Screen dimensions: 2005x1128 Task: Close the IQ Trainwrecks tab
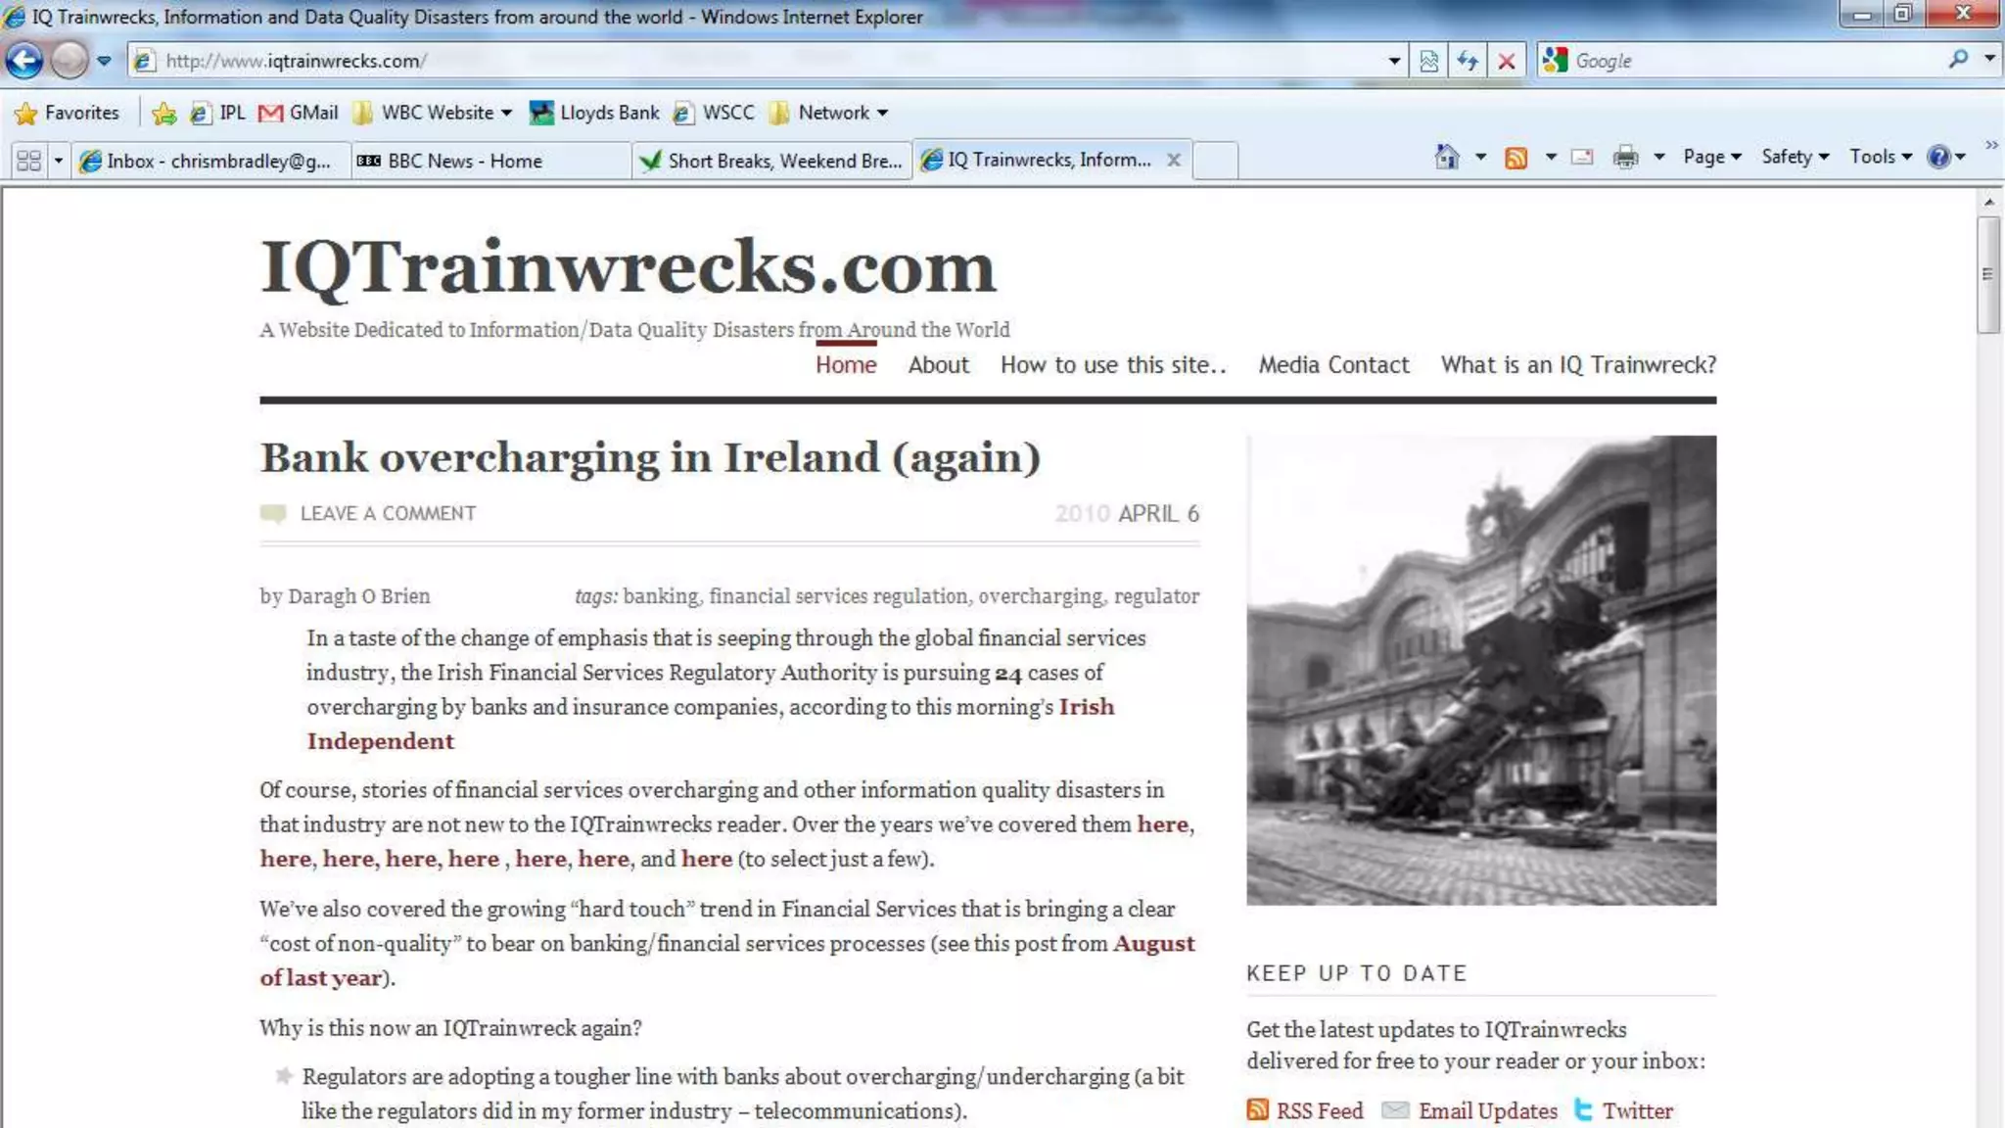[x=1174, y=160]
